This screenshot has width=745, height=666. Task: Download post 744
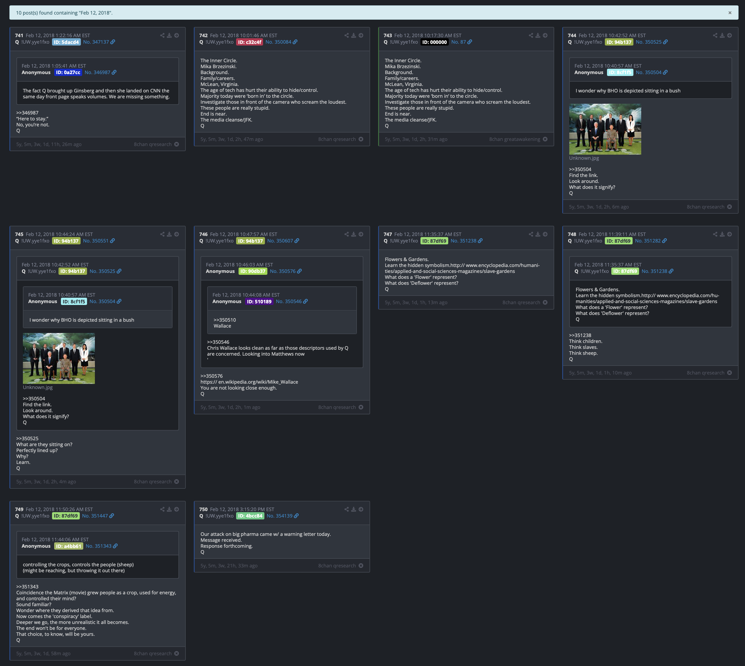pyautogui.click(x=722, y=36)
